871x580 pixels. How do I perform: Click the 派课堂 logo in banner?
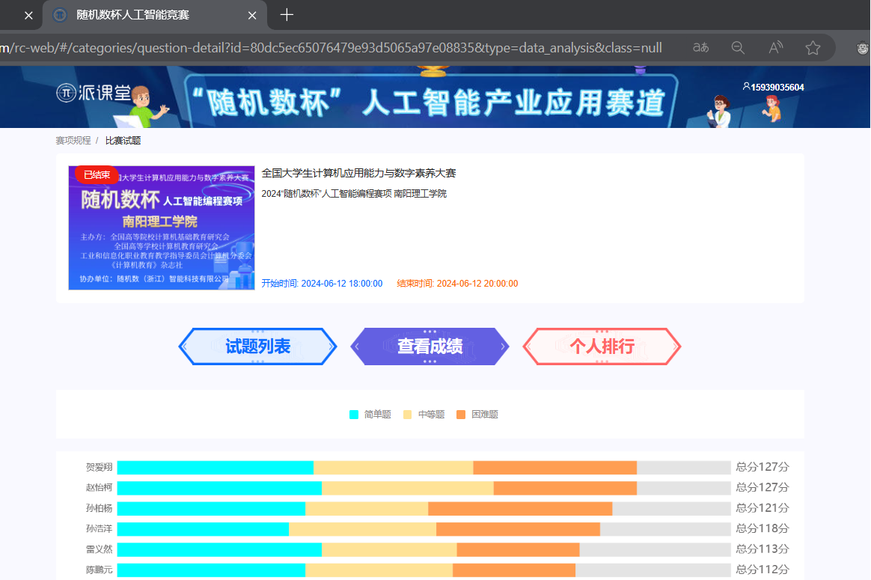tap(93, 92)
